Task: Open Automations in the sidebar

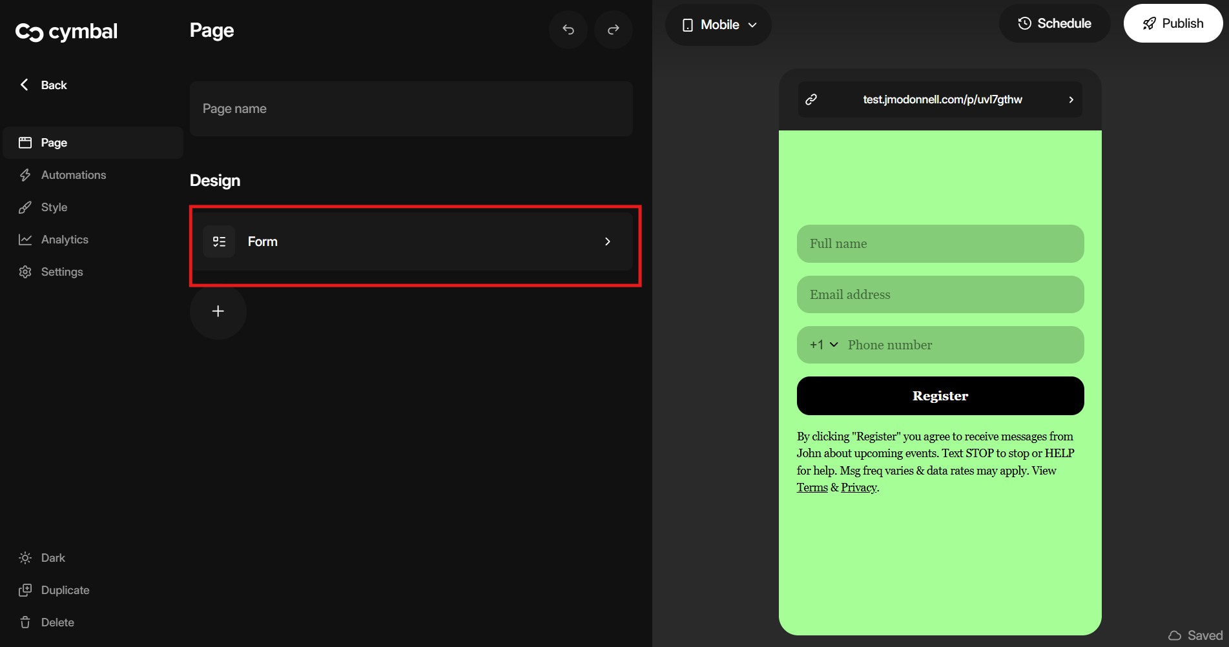Action: [73, 175]
